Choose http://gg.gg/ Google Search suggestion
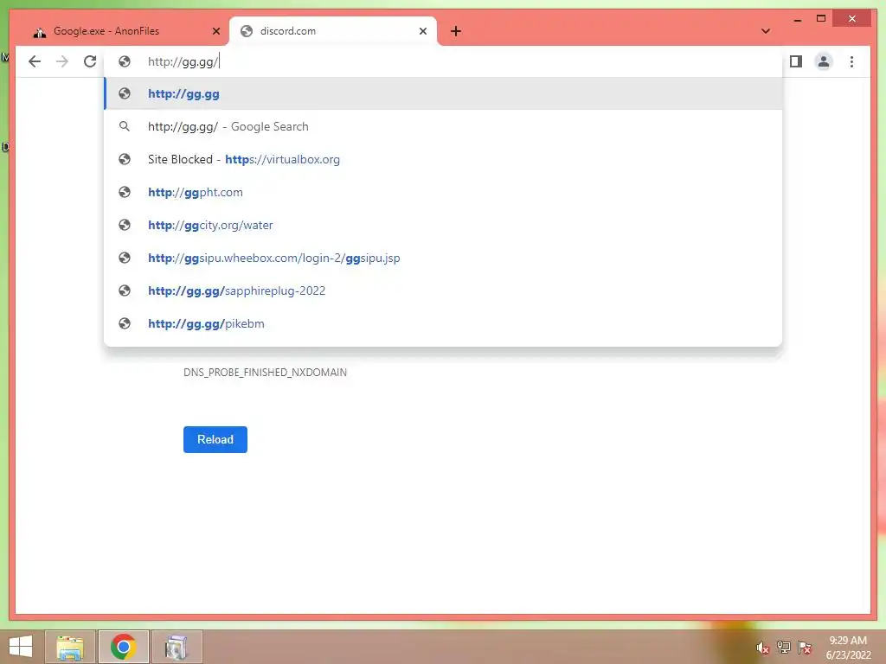886x664 pixels. (x=443, y=126)
